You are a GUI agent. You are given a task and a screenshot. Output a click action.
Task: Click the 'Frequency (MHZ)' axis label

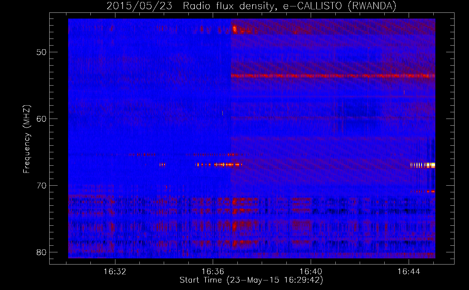click(27, 139)
